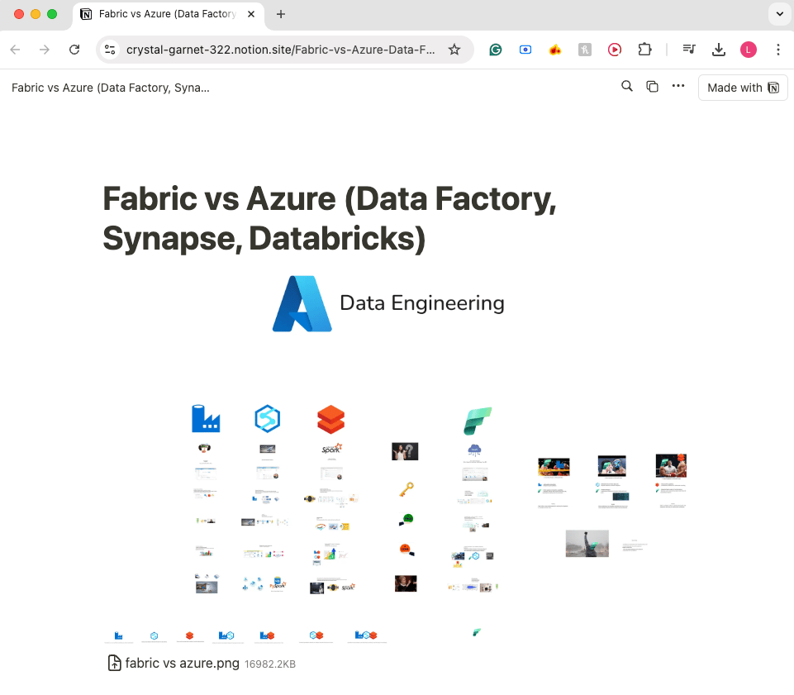Open a new browser tab
Image resolution: width=794 pixels, height=695 pixels.
click(x=281, y=14)
